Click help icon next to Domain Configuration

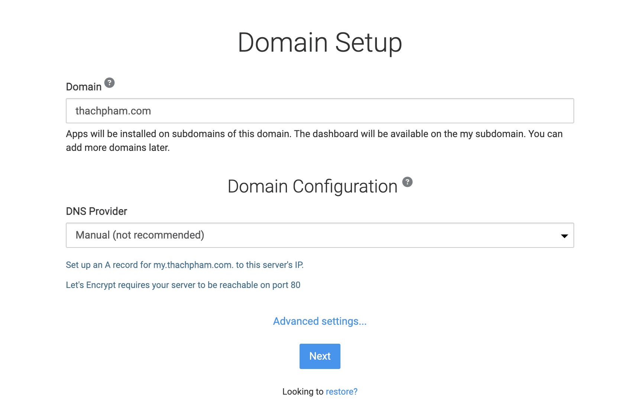pyautogui.click(x=407, y=182)
